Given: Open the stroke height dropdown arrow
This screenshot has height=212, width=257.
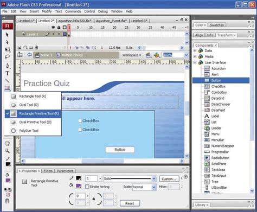Looking at the screenshot, I should tap(100, 178).
